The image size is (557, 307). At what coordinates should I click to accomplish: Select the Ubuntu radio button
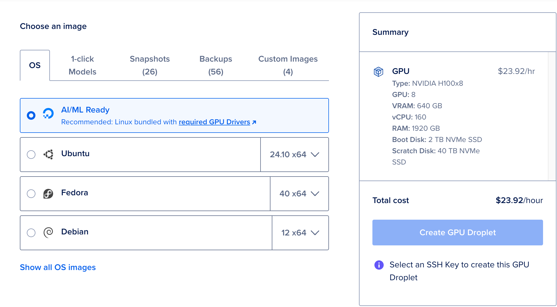tap(31, 155)
